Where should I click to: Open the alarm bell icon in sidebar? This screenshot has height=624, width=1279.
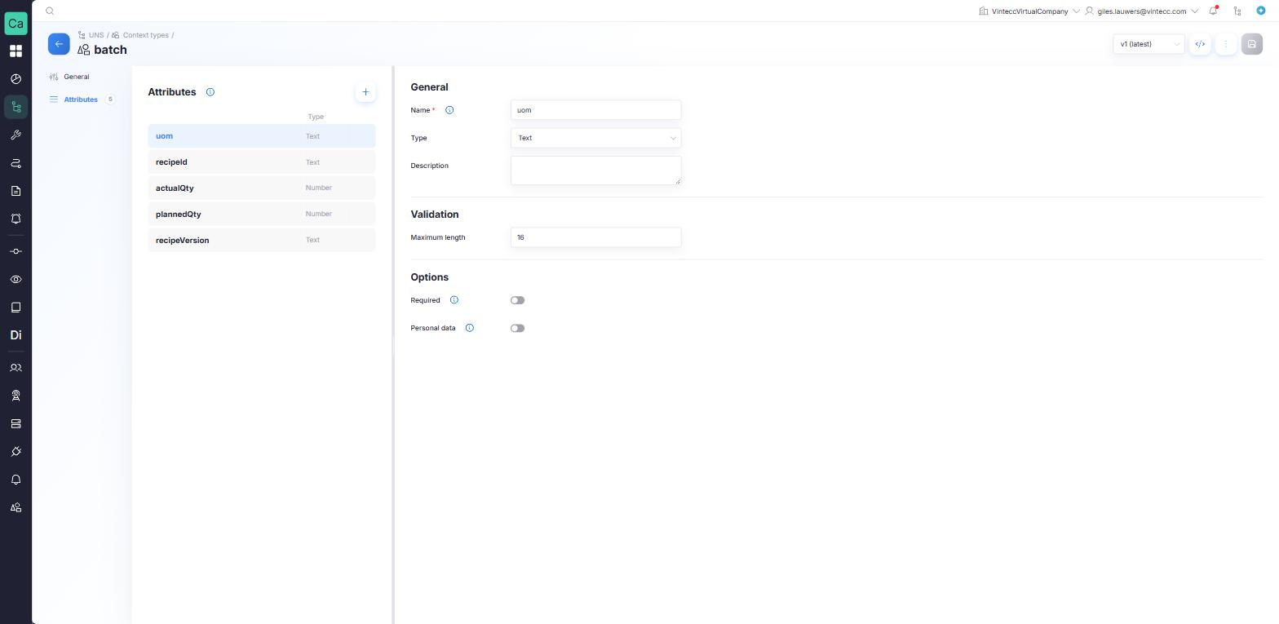(x=15, y=219)
